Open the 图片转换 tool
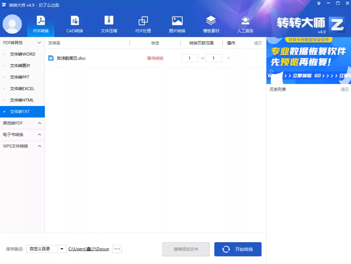 point(177,24)
